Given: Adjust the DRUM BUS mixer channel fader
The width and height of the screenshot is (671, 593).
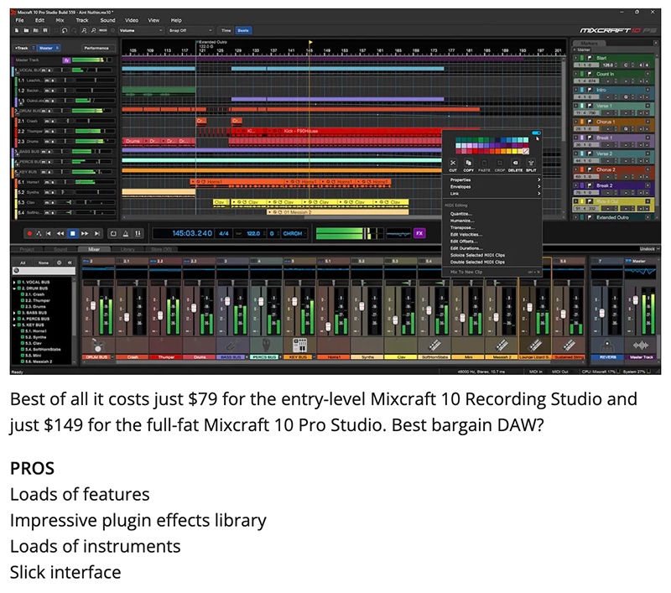Looking at the screenshot, I should coord(93,305).
